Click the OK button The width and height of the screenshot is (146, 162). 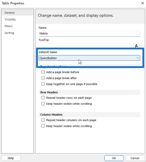(x=114, y=158)
